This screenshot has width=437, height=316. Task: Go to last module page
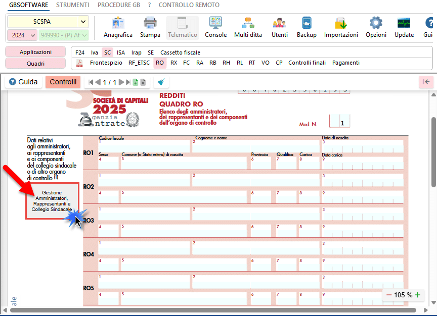(x=128, y=82)
